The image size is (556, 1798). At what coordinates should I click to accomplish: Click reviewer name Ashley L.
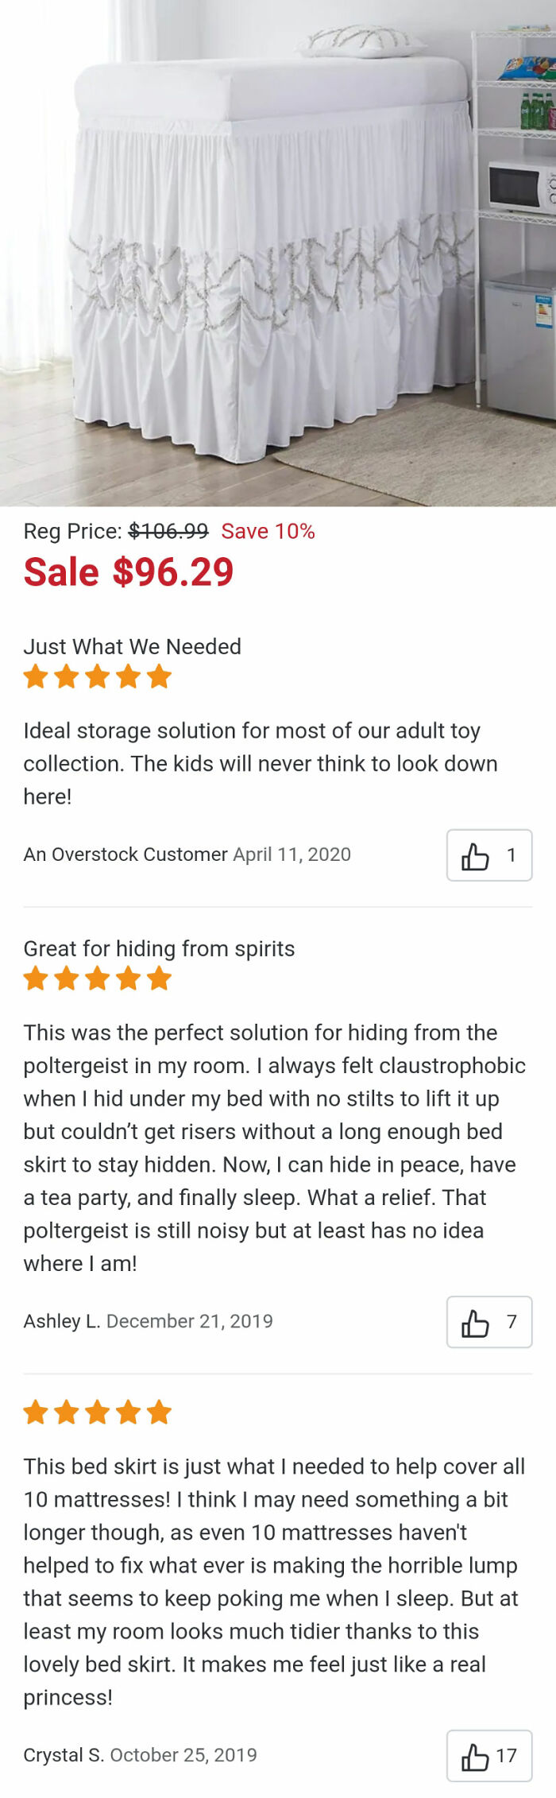[62, 1321]
